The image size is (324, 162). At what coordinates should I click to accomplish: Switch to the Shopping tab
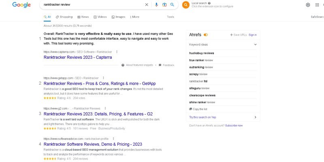click(x=64, y=17)
